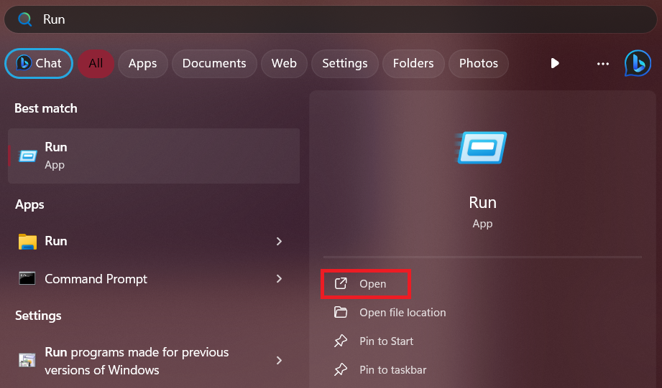The image size is (662, 388).
Task: Click the Open file location folder icon
Action: tap(341, 313)
